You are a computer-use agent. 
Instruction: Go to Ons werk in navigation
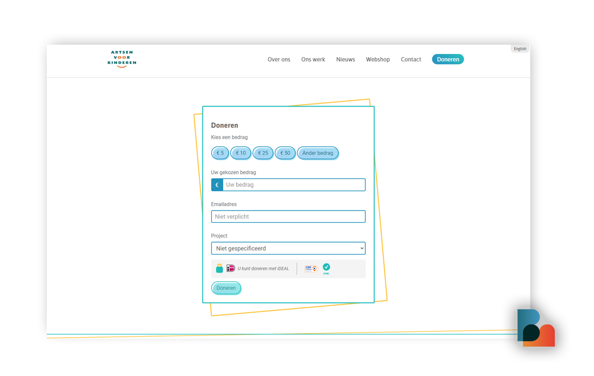tap(313, 59)
